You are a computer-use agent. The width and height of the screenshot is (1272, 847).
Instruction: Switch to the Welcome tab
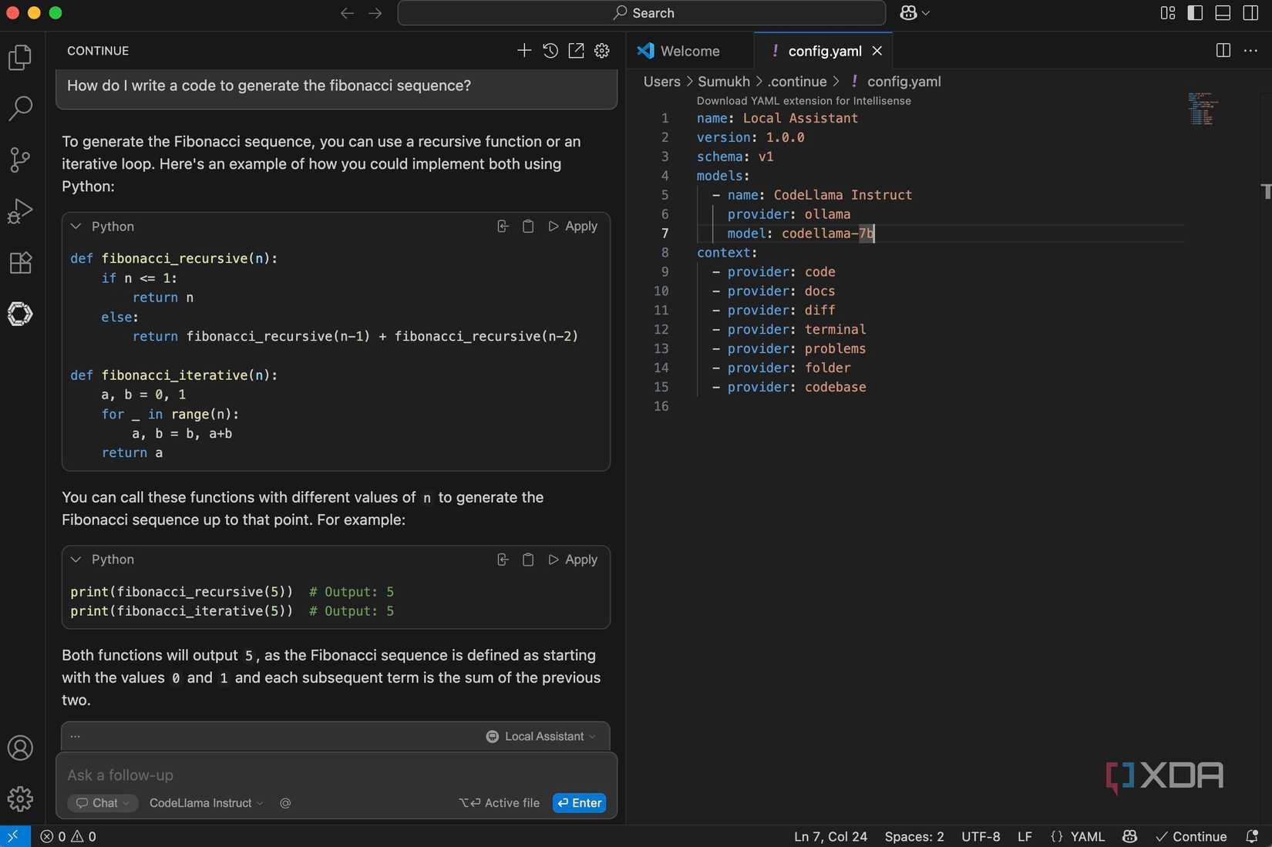[x=689, y=51]
